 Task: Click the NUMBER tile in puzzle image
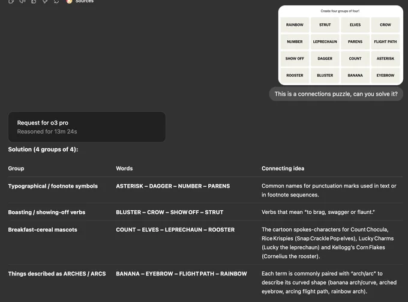pos(295,41)
